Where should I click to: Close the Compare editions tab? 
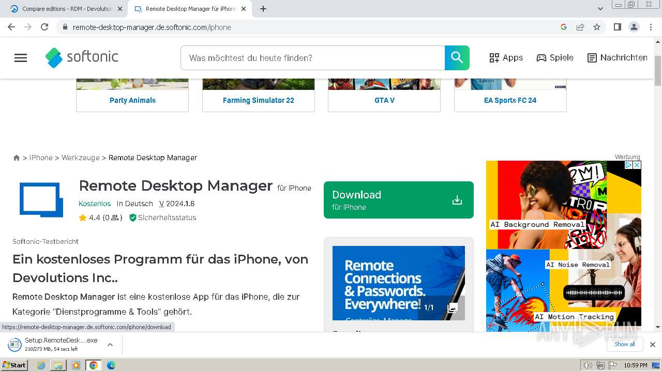pyautogui.click(x=120, y=9)
